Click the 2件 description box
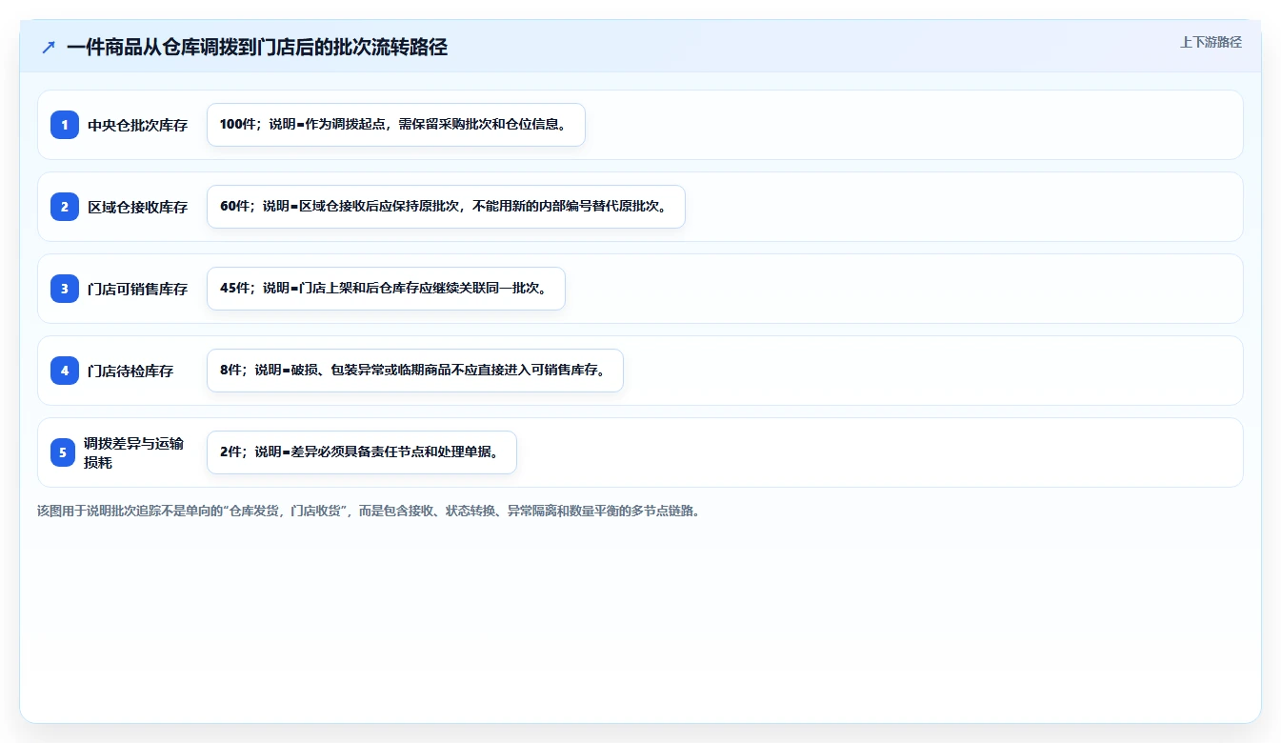1281x743 pixels. 362,452
